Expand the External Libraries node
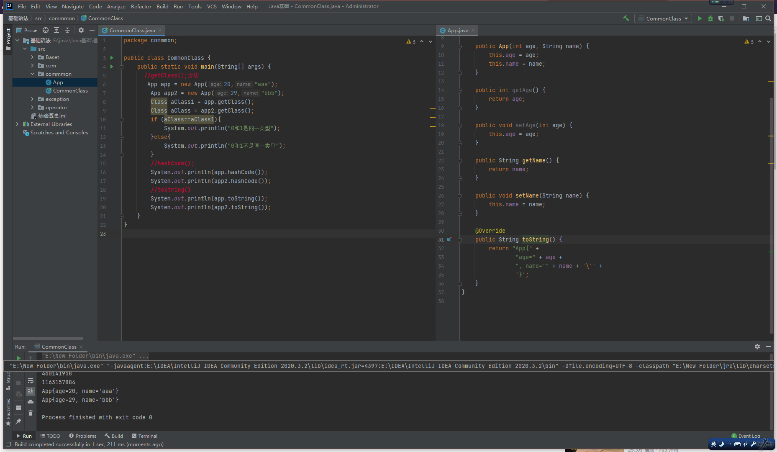The image size is (777, 452). click(x=17, y=124)
